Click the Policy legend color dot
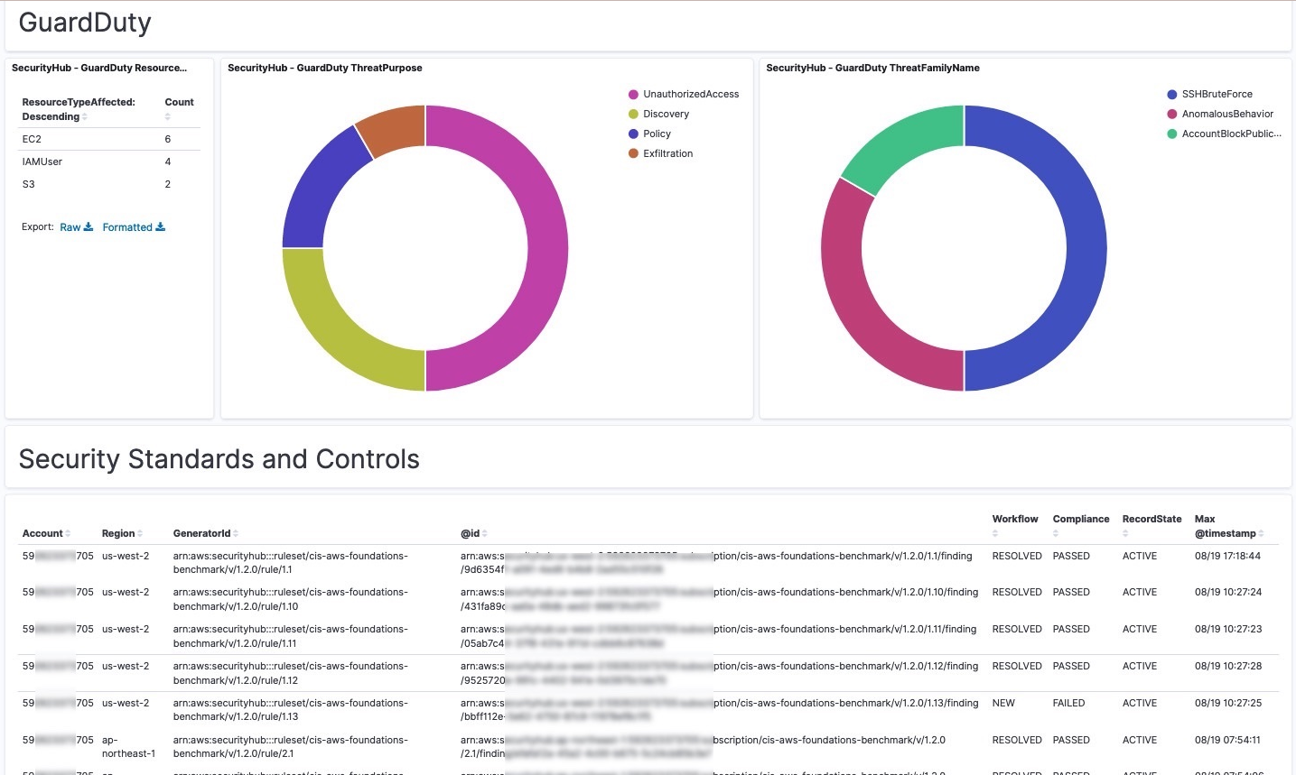 pyautogui.click(x=633, y=134)
